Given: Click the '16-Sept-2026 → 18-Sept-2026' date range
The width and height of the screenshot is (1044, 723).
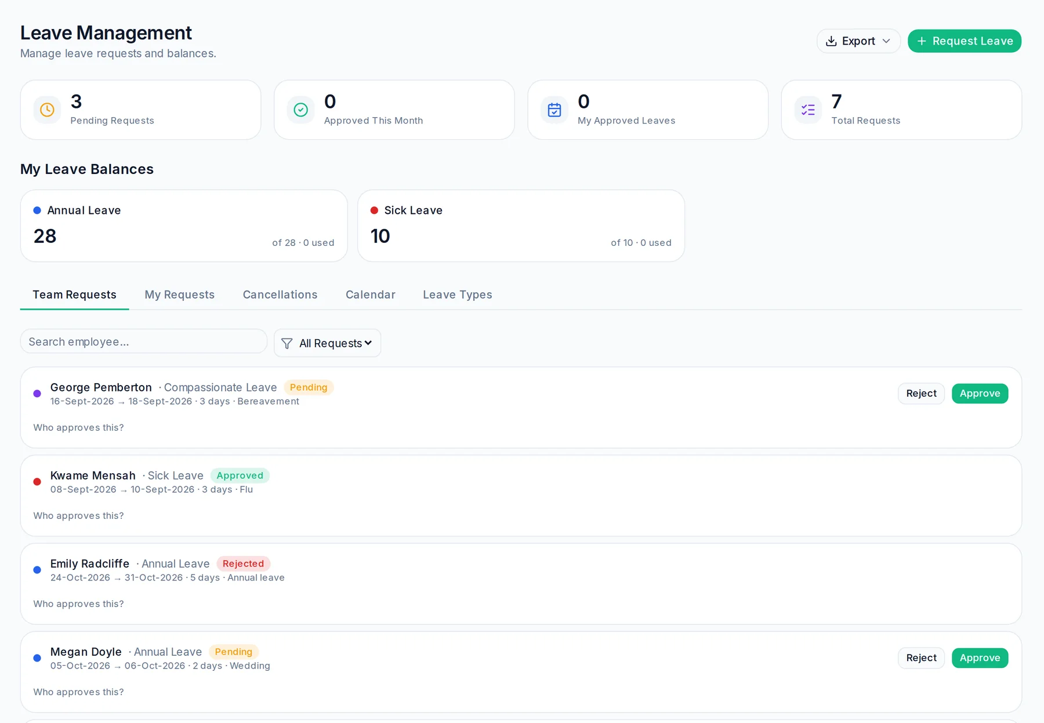Looking at the screenshot, I should [x=121, y=402].
